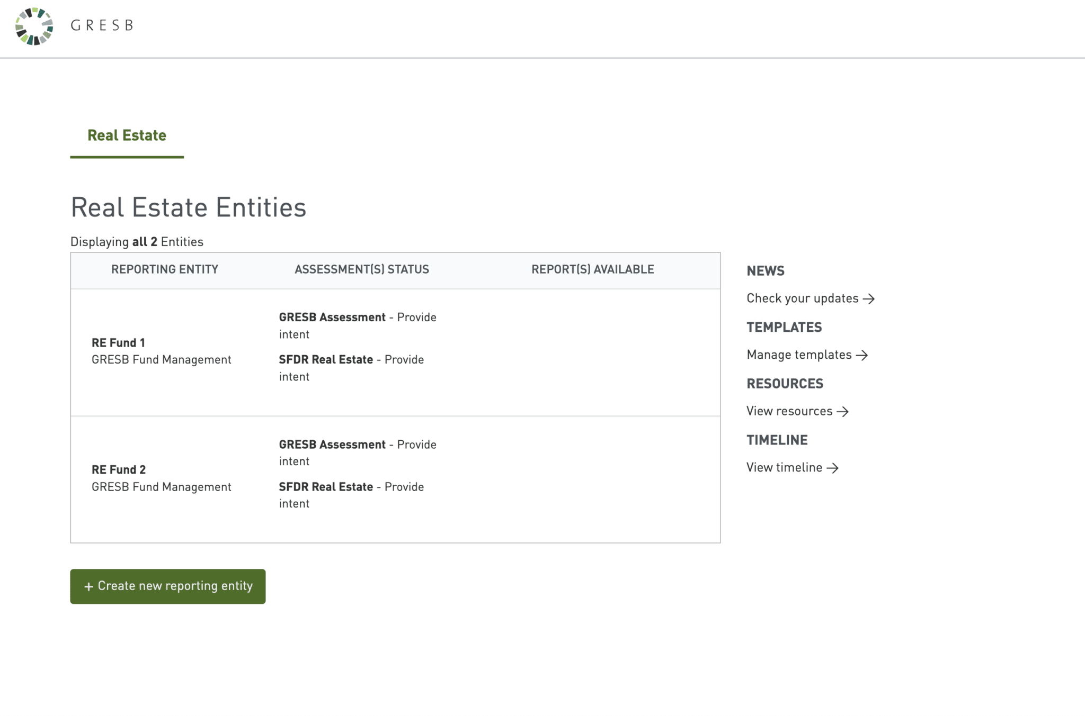This screenshot has height=716, width=1085.
Task: Open the View timeline link
Action: (784, 467)
